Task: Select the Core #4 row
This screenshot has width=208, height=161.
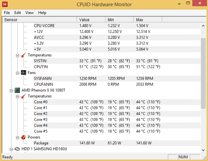Action: (x=117, y=125)
